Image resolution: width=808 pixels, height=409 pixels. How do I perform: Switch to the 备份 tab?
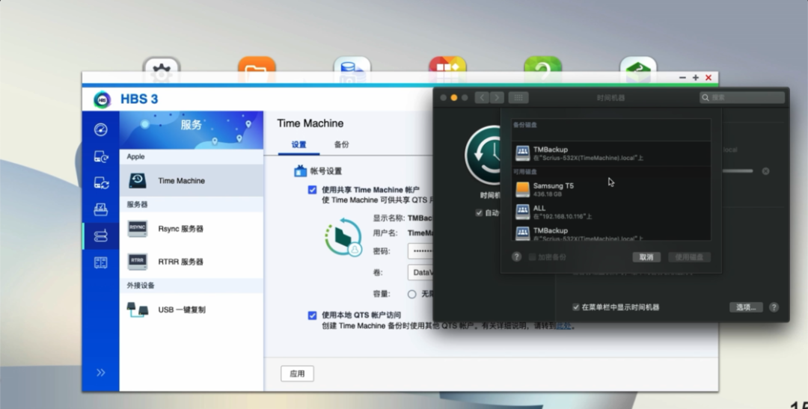click(342, 145)
